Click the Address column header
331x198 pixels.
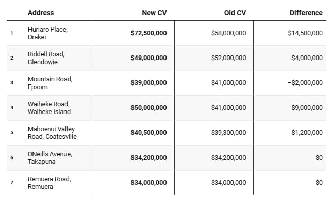pos(41,13)
